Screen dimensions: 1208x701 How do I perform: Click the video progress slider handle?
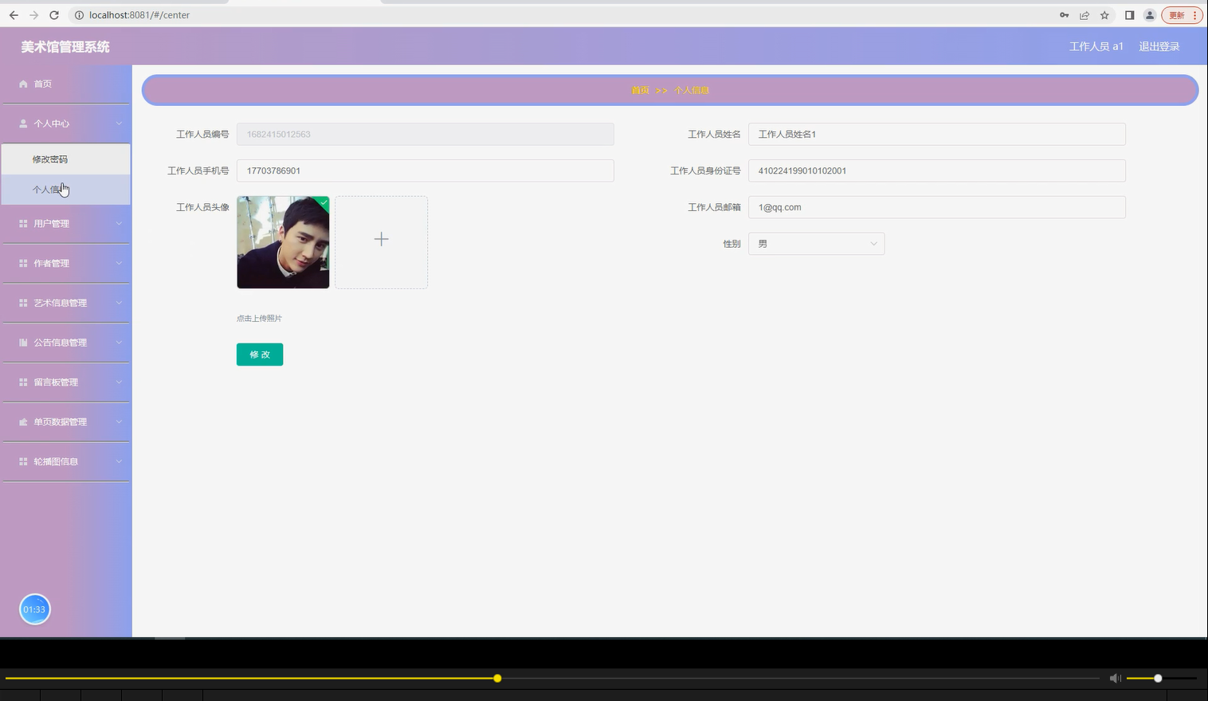(497, 679)
